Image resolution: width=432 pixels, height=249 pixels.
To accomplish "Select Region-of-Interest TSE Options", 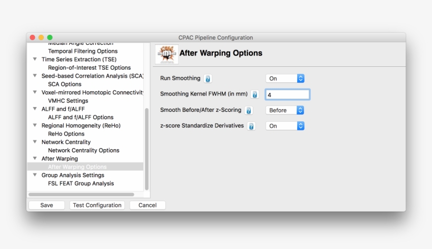I will pos(89,68).
